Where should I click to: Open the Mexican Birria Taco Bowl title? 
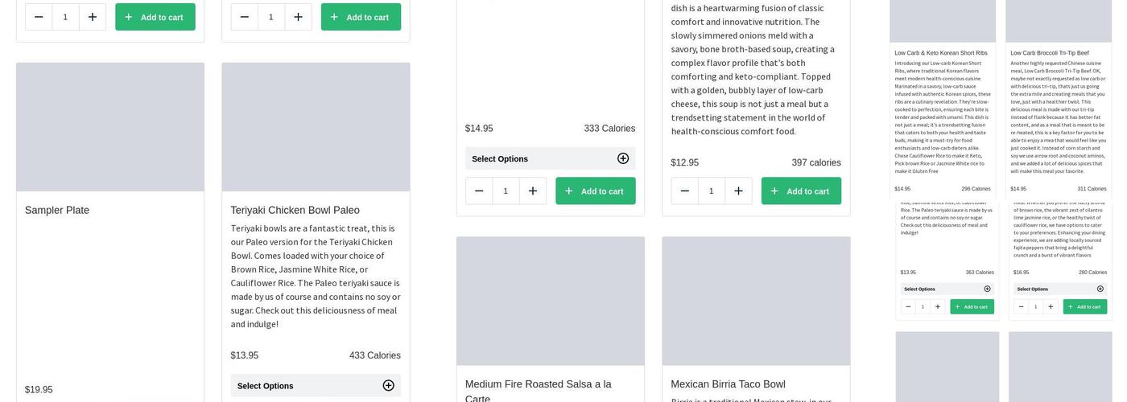(728, 384)
